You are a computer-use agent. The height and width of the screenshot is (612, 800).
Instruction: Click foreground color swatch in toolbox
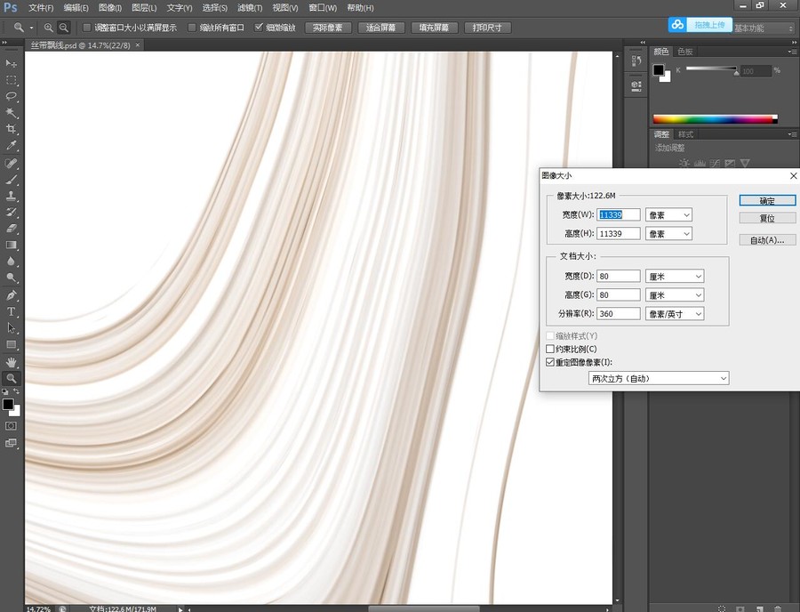coord(8,405)
